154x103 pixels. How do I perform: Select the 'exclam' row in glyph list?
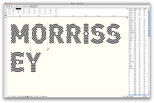click(138, 19)
